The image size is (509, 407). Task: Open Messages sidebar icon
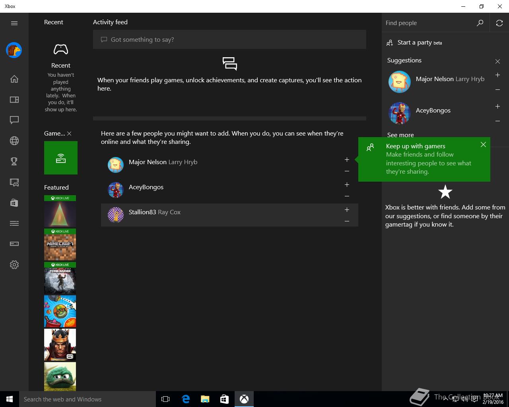click(14, 120)
